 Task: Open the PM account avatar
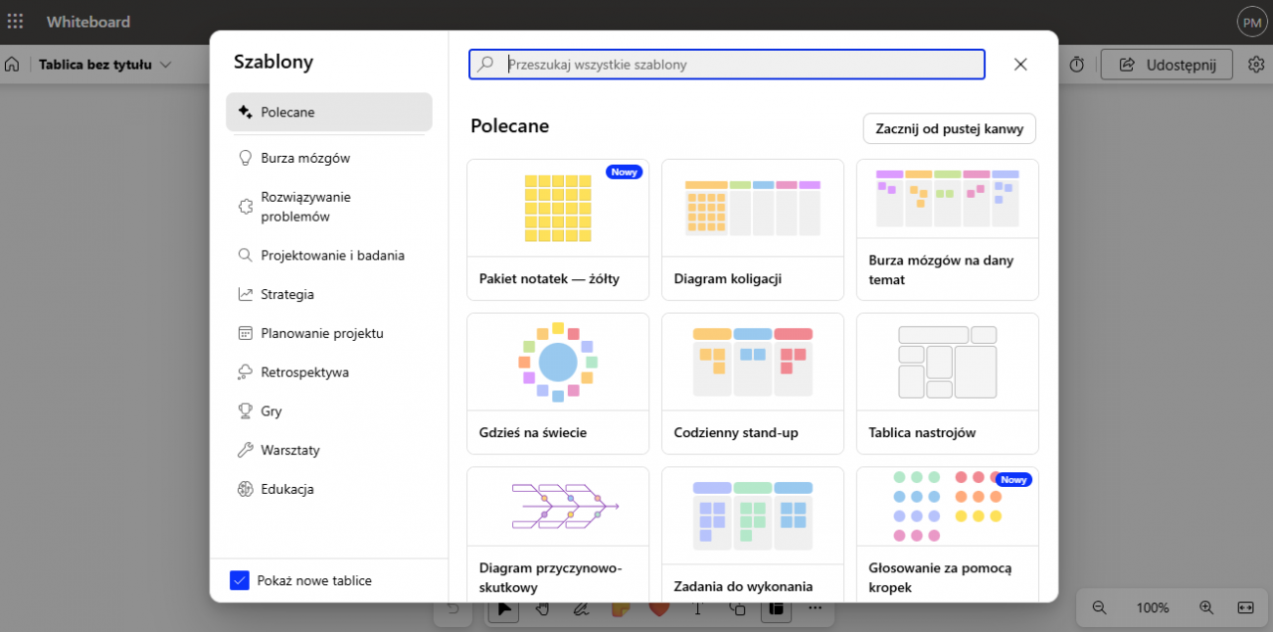(1250, 22)
